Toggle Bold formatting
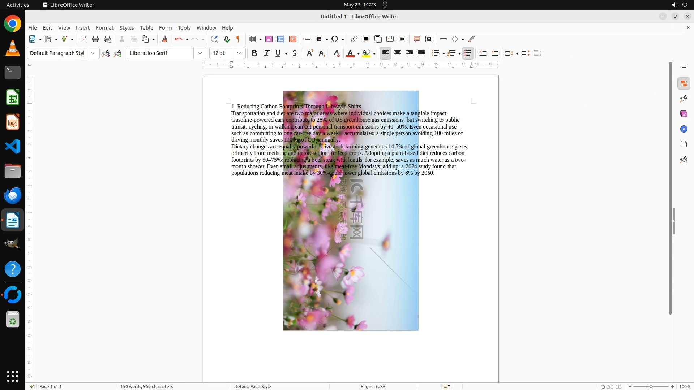Viewport: 694px width, 390px height. click(x=254, y=53)
